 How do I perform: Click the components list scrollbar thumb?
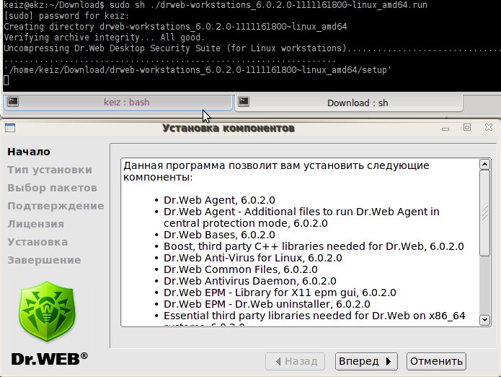[x=484, y=213]
